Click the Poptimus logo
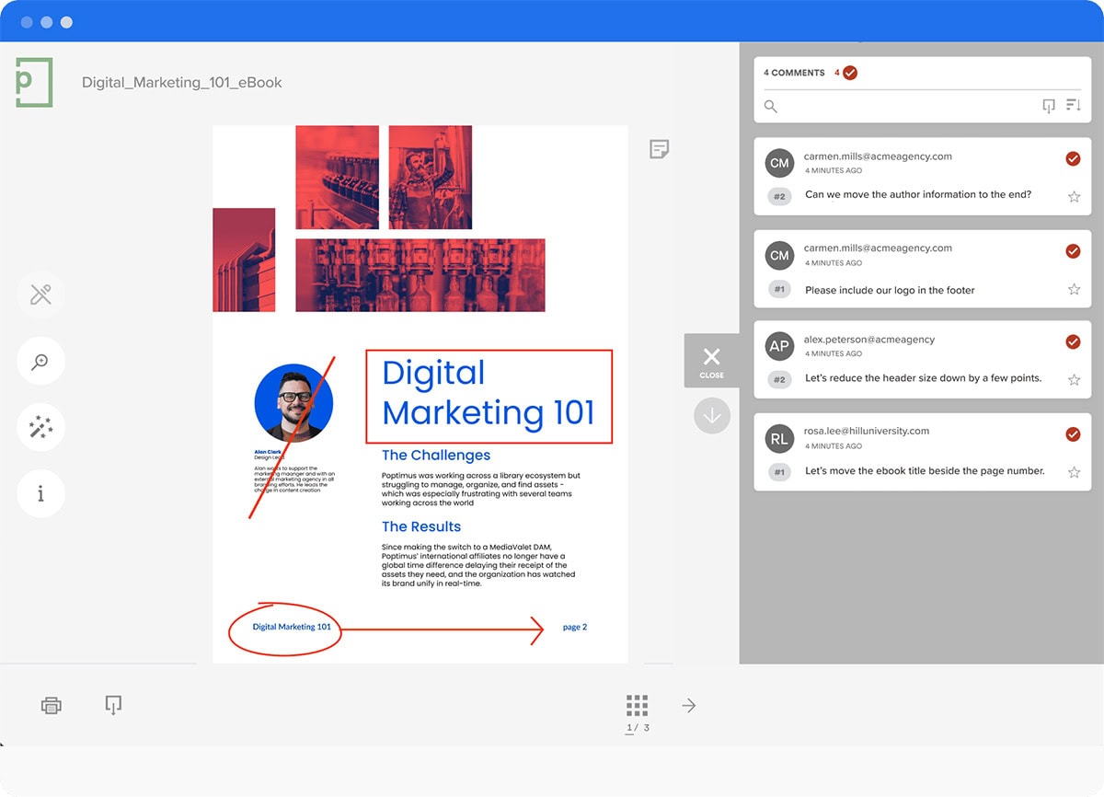The image size is (1104, 797). pyautogui.click(x=32, y=82)
